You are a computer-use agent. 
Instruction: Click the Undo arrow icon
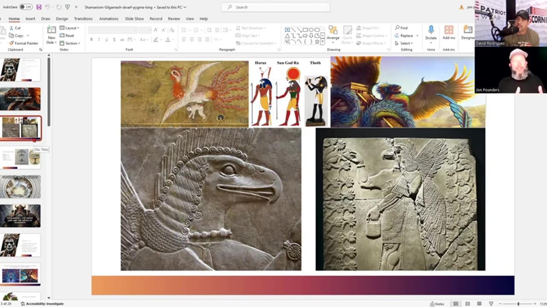[x=48, y=7]
